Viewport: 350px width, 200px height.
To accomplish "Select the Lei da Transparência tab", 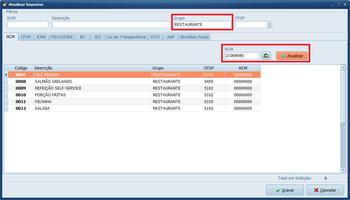I will [126, 37].
